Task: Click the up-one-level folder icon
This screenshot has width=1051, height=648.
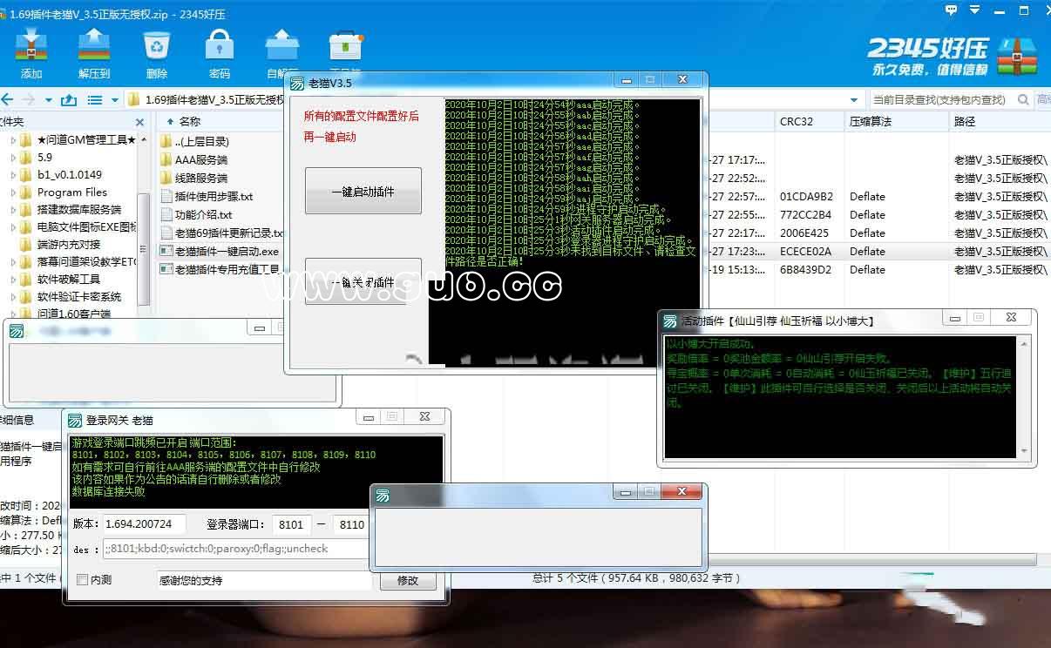Action: point(70,99)
